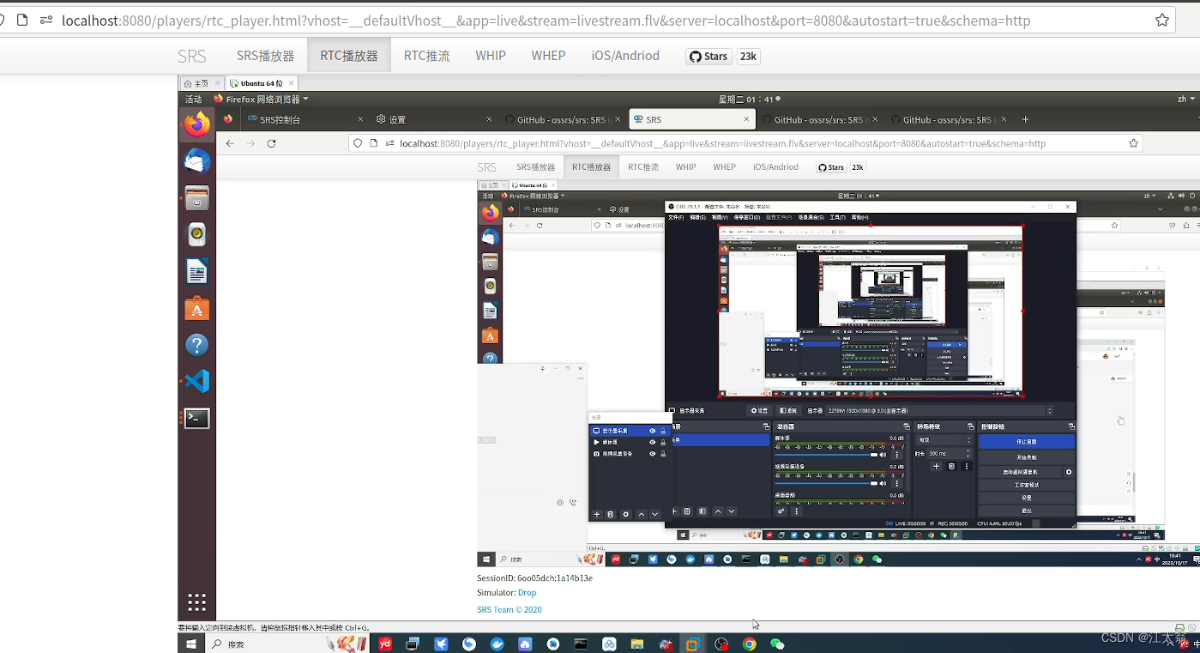Click the Drop simulator link
1200x653 pixels.
527,593
